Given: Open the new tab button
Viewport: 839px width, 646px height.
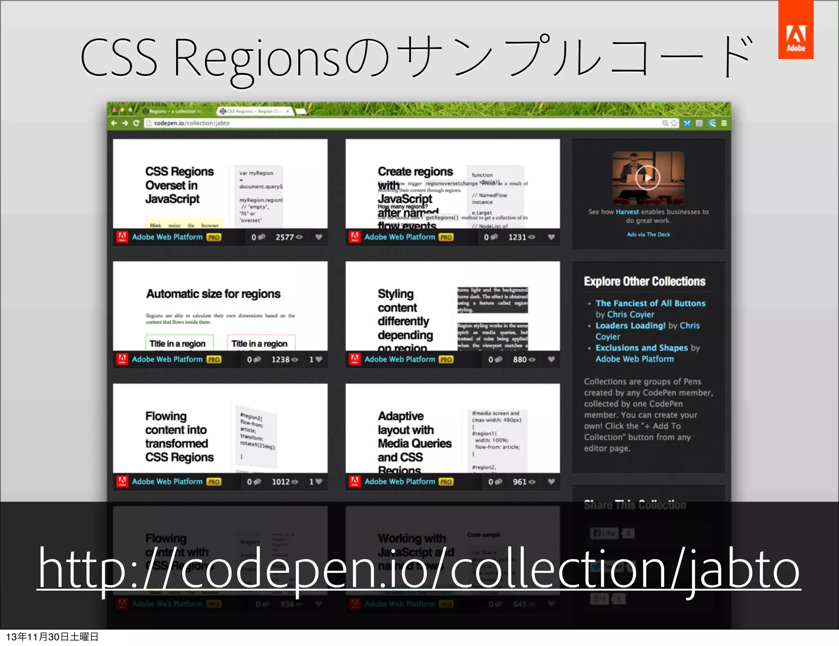Looking at the screenshot, I should (x=301, y=111).
